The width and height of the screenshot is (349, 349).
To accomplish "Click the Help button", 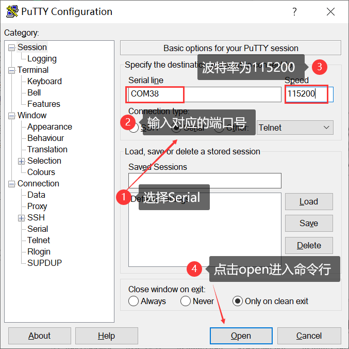I will coord(107,336).
